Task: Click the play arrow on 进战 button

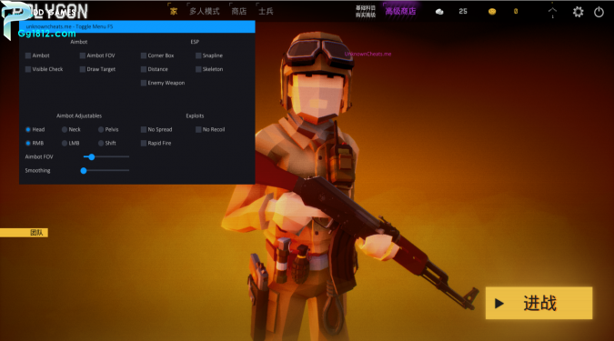Action: [498, 303]
